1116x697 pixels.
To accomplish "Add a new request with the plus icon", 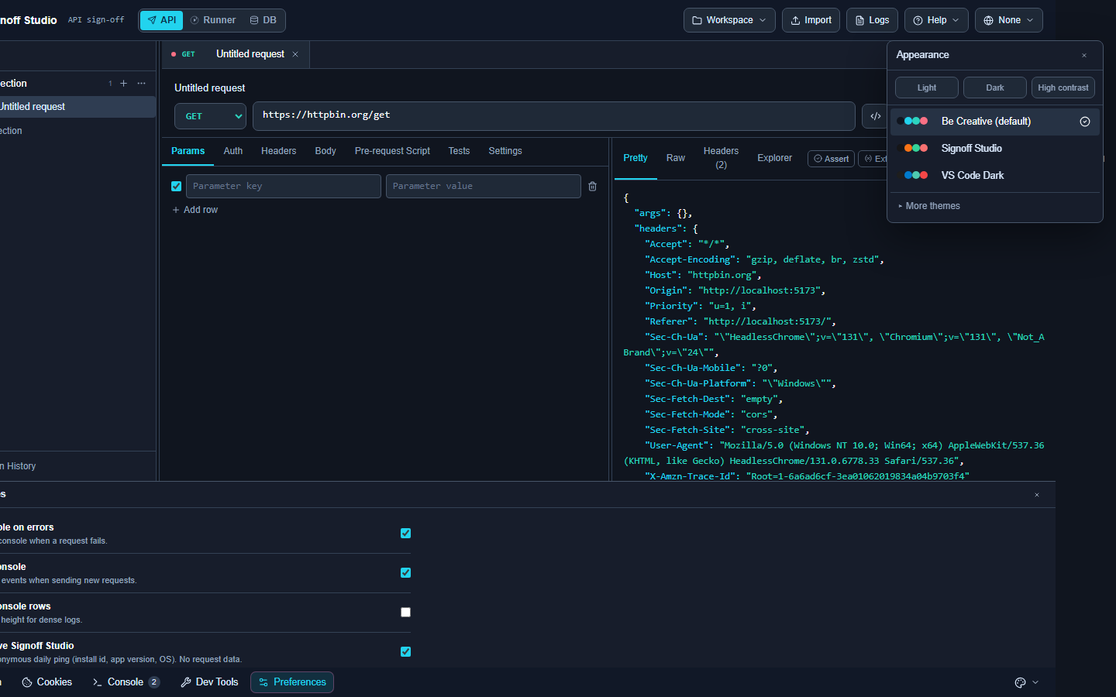I will click(x=123, y=83).
